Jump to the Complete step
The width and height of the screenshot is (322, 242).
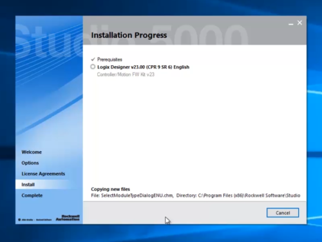coord(32,196)
